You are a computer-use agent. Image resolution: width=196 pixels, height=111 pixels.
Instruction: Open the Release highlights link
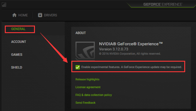click(87, 79)
